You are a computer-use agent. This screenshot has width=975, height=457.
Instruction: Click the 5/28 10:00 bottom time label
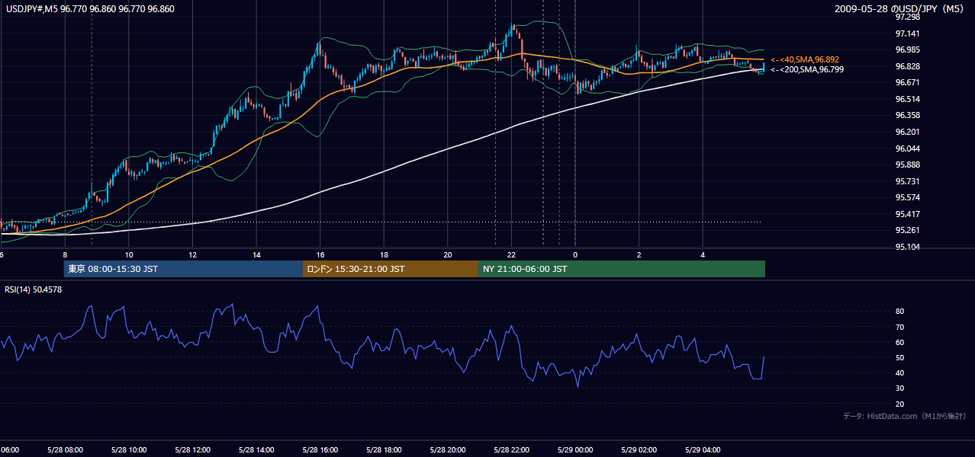pyautogui.click(x=128, y=450)
